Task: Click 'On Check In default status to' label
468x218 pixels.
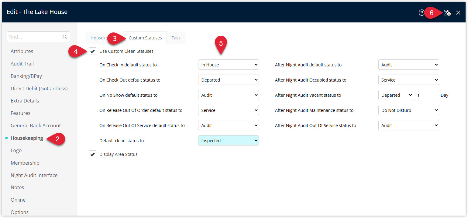Action: pos(128,65)
